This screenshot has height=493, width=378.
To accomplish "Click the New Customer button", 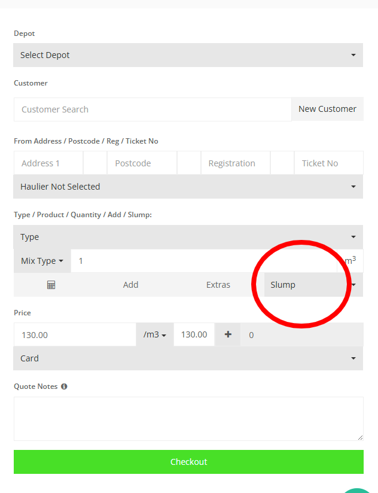I will point(327,109).
